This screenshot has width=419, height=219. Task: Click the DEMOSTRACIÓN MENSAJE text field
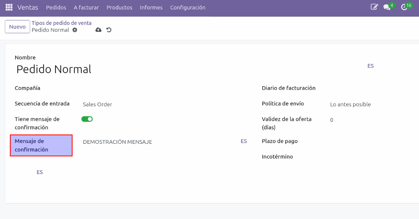coord(159,142)
